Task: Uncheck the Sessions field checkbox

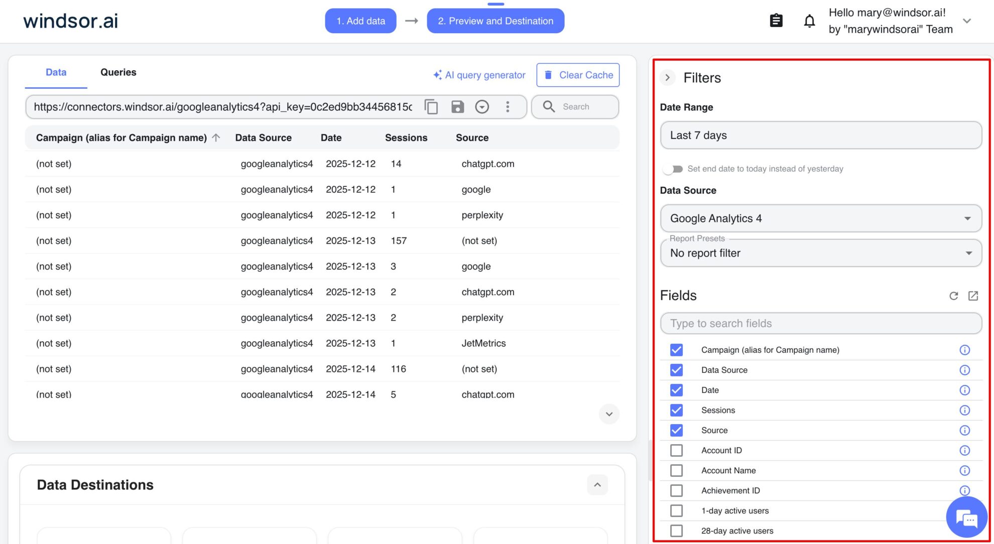Action: click(x=676, y=410)
